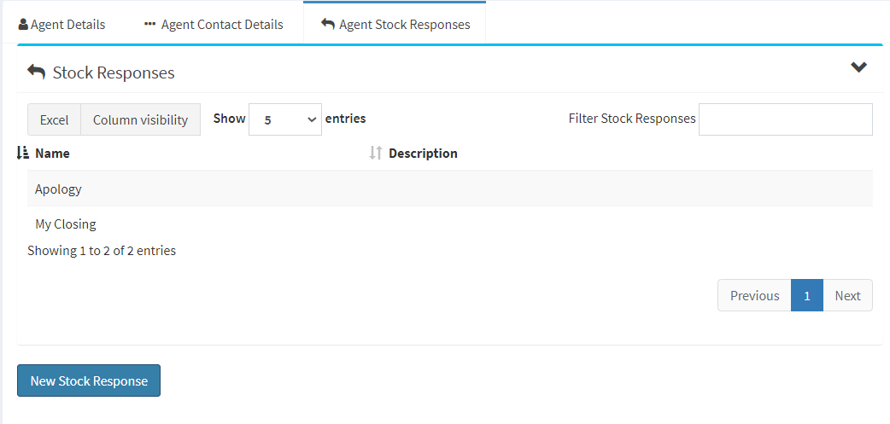The height and width of the screenshot is (424, 890).
Task: Click the New Stock Response button
Action: point(89,380)
